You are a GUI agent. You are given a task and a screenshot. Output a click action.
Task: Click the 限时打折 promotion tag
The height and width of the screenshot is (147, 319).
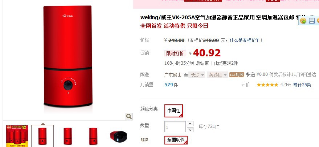click(175, 53)
